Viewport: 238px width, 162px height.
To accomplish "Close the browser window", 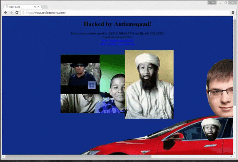I will click(233, 3).
